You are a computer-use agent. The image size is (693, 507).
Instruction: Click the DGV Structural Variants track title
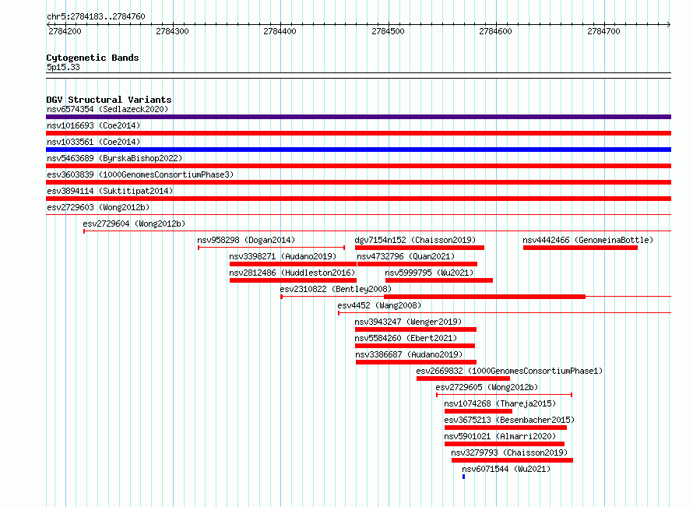[109, 100]
